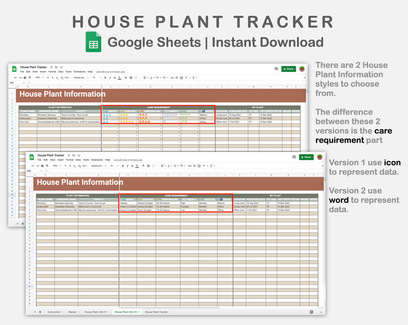Image resolution: width=408 pixels, height=325 pixels.
Task: Open the borders tool
Action: coord(148,166)
